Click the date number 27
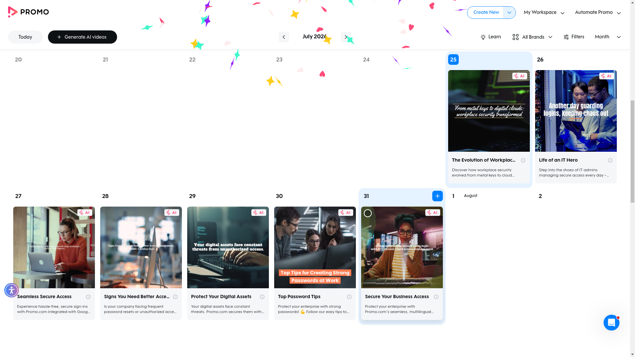This screenshot has width=635, height=357. click(x=18, y=196)
